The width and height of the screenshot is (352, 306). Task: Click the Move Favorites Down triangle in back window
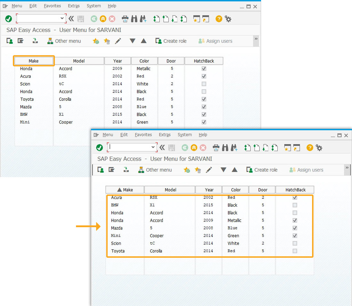(x=132, y=41)
